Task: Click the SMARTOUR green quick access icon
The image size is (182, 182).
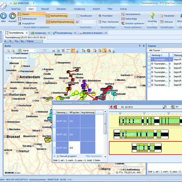Action: click(15, 3)
